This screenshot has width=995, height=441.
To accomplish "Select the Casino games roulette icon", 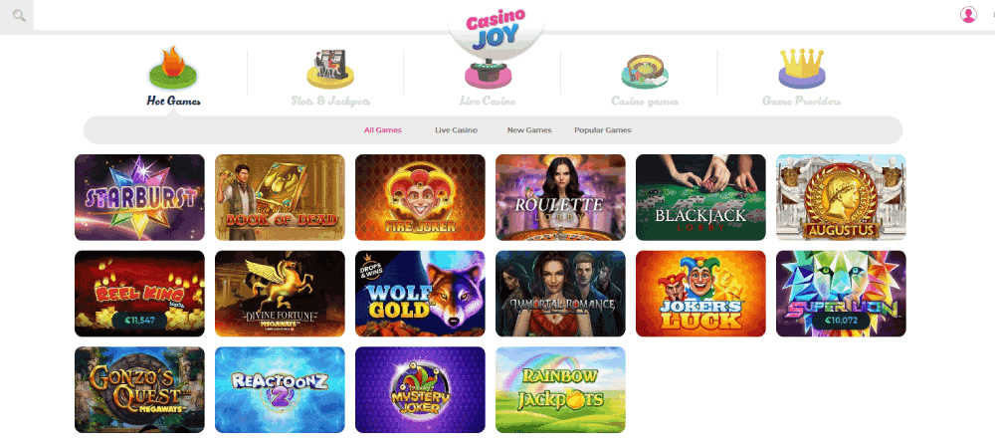I will click(x=645, y=71).
